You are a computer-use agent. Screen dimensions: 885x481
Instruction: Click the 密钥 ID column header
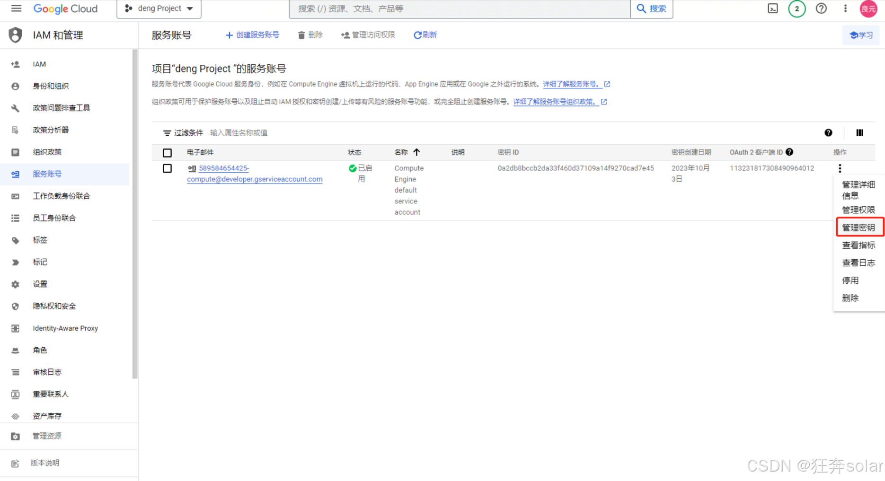click(x=508, y=152)
